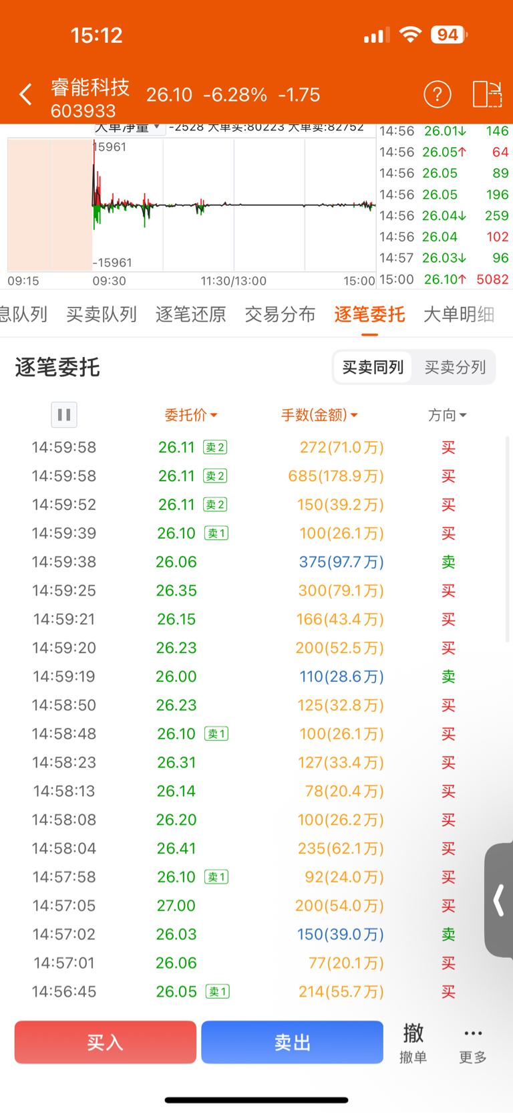
Task: Tap the red 买入 button
Action: coord(106,1042)
